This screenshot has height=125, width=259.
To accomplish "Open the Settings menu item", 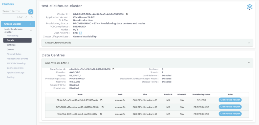I will 11,45.
